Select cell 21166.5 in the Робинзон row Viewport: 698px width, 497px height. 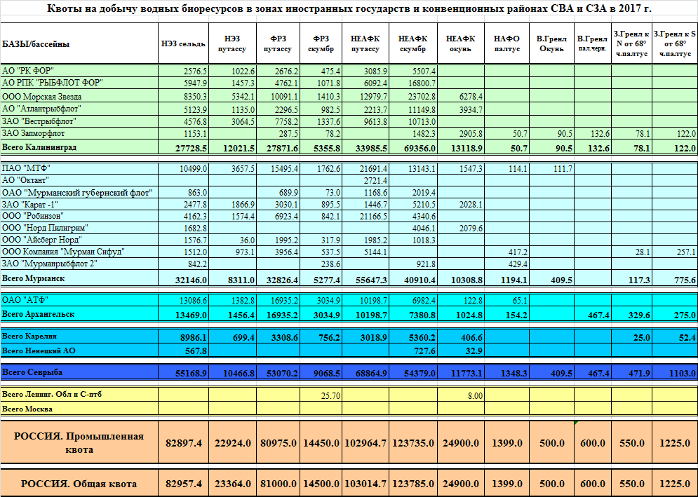pyautogui.click(x=365, y=216)
